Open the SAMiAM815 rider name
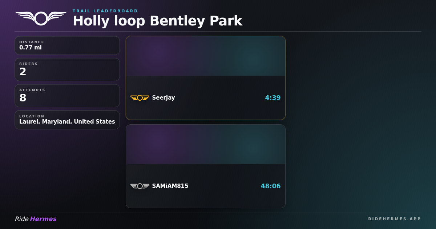The width and height of the screenshot is (436, 229). pos(170,186)
